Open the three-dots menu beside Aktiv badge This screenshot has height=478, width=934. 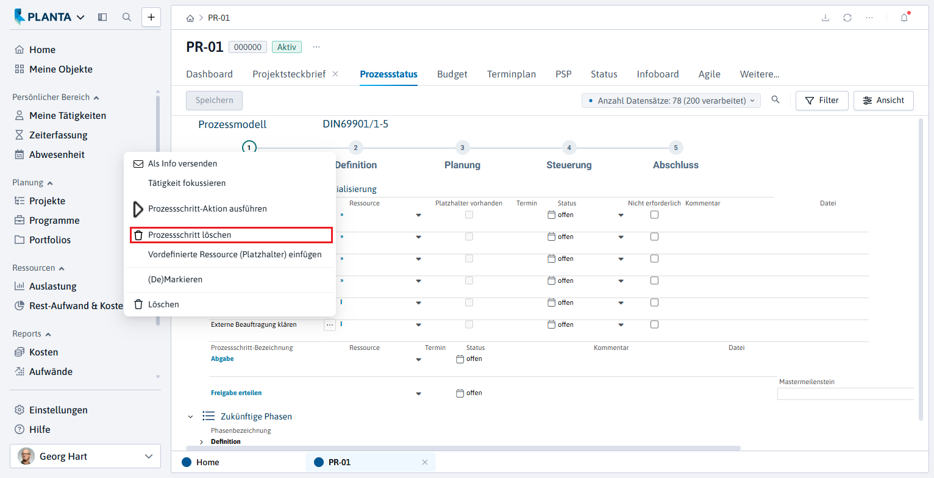pyautogui.click(x=316, y=47)
